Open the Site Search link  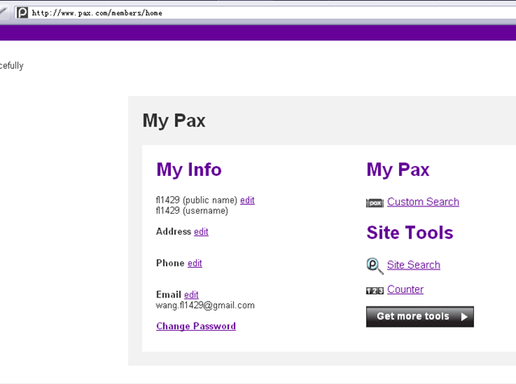pos(414,265)
